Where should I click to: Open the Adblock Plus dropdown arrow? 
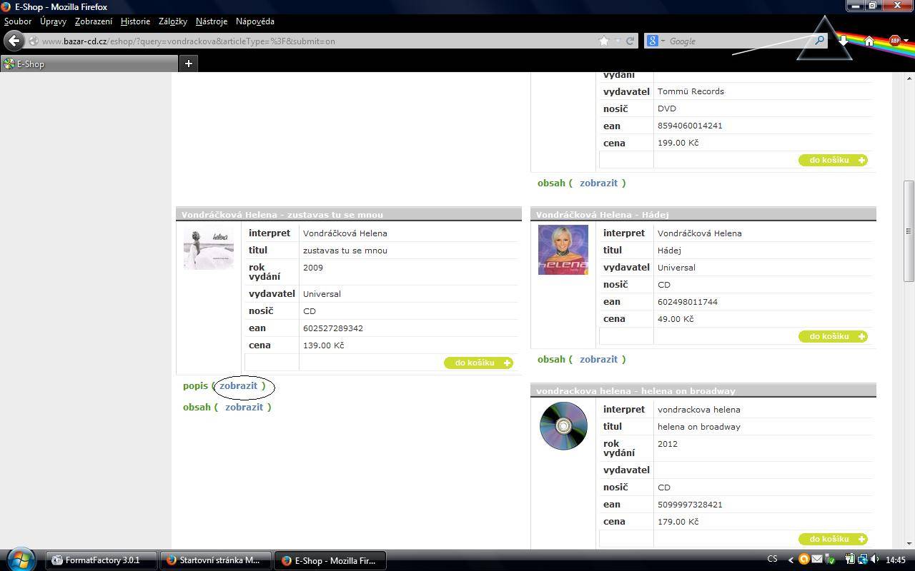[x=906, y=41]
